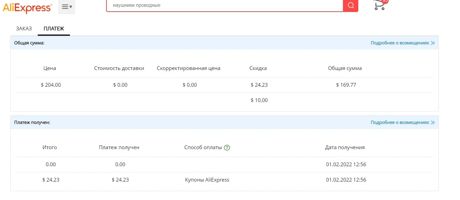Click the Способ оплаты help question icon
This screenshot has height=200, width=460.
pyautogui.click(x=227, y=148)
